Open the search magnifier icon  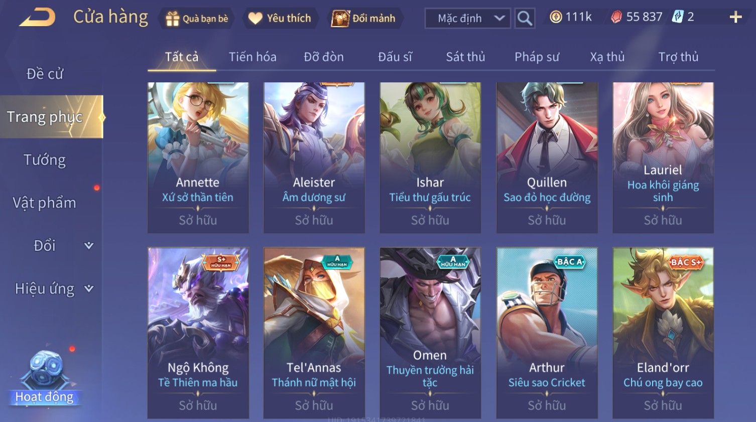click(x=525, y=19)
